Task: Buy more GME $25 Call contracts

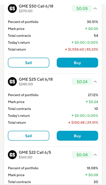Action: (x=77, y=136)
